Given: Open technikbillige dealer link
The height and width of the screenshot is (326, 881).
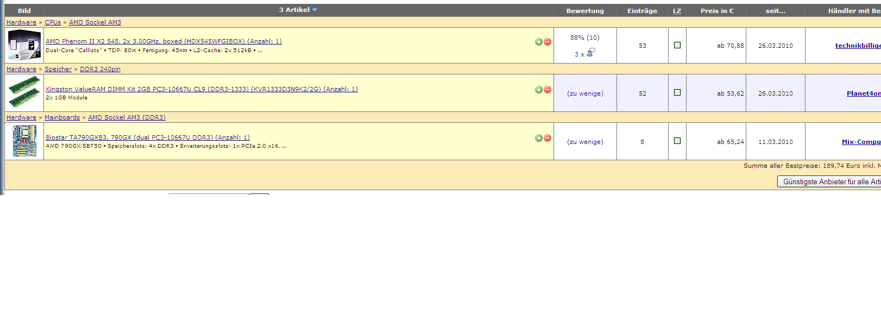Looking at the screenshot, I should pyautogui.click(x=858, y=46).
